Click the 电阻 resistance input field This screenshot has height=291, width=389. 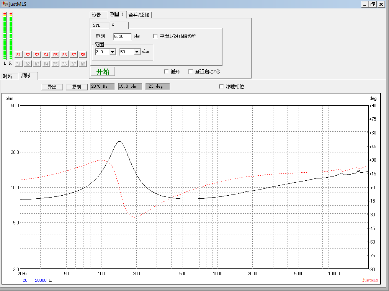pos(122,36)
